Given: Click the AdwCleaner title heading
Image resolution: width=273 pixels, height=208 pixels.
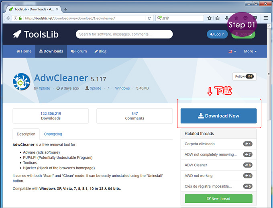Looking at the screenshot, I should click(x=61, y=78).
